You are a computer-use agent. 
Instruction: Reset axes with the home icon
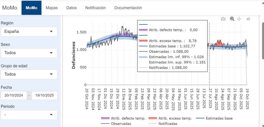pyautogui.click(x=248, y=19)
